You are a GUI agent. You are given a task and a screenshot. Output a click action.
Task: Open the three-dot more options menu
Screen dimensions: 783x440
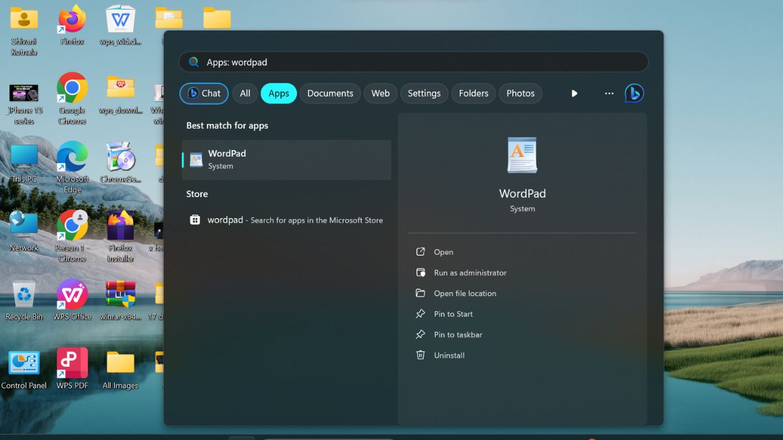click(609, 93)
